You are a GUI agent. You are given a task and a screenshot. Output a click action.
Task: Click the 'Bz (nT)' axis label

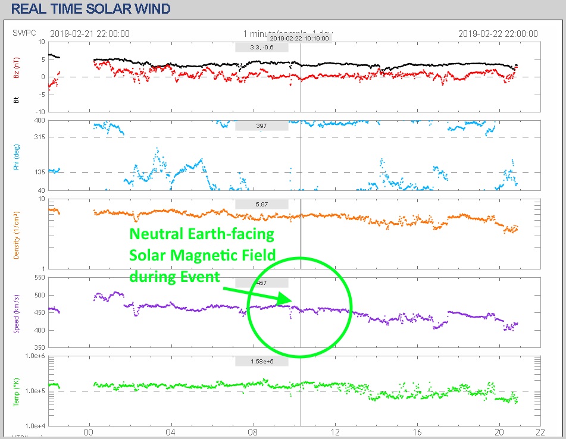tap(16, 68)
